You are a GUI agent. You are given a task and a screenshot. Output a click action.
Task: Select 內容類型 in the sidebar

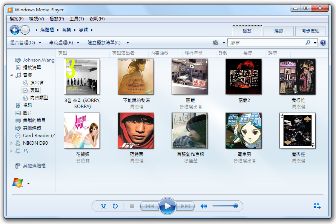point(35,98)
